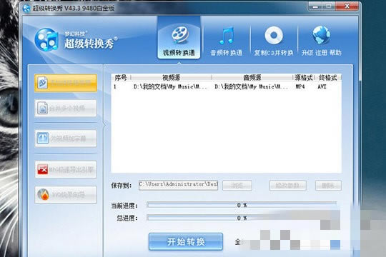Screen dimensions: 386x257
Task: Click the 浏览 browse button beside the save path
Action: click(x=237, y=186)
